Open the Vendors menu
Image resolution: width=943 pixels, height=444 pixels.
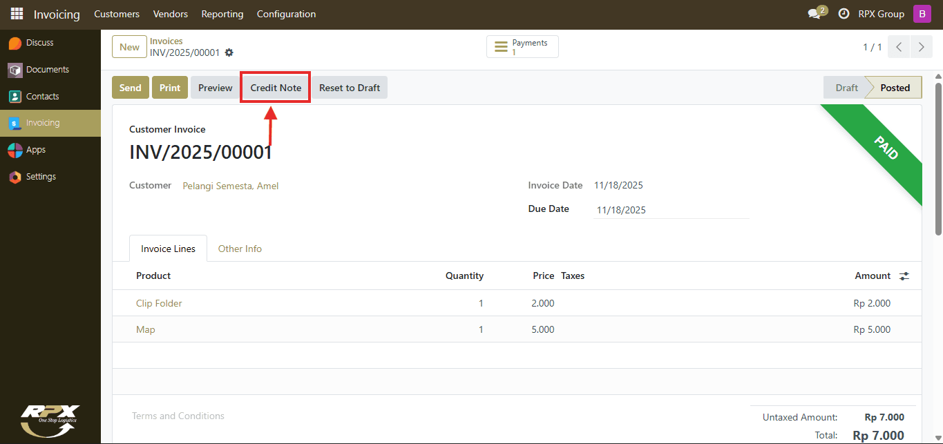171,14
